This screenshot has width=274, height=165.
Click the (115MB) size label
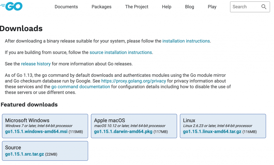[x=76, y=132]
